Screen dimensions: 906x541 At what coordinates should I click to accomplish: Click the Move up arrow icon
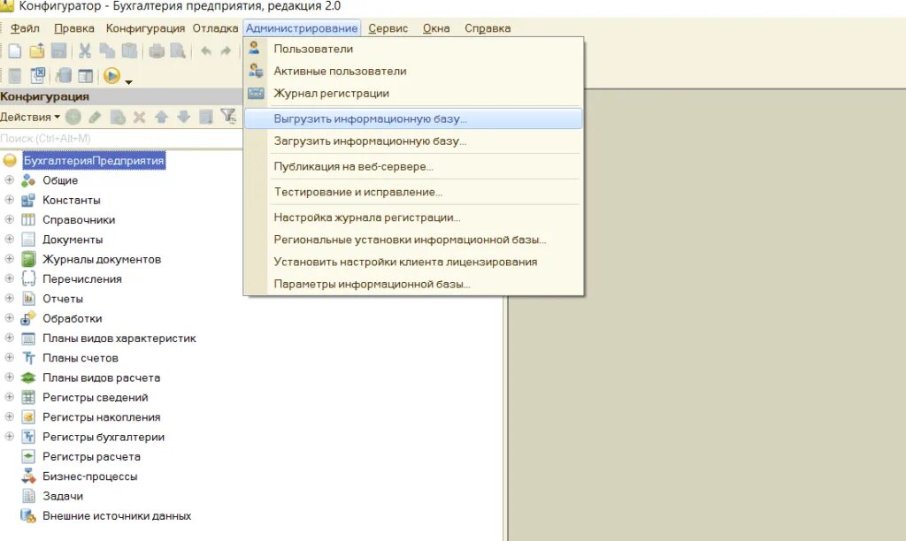pyautogui.click(x=161, y=118)
